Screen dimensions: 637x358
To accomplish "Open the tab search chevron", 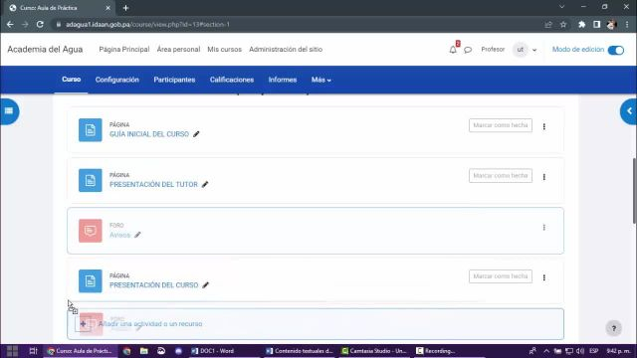I will pyautogui.click(x=561, y=7).
